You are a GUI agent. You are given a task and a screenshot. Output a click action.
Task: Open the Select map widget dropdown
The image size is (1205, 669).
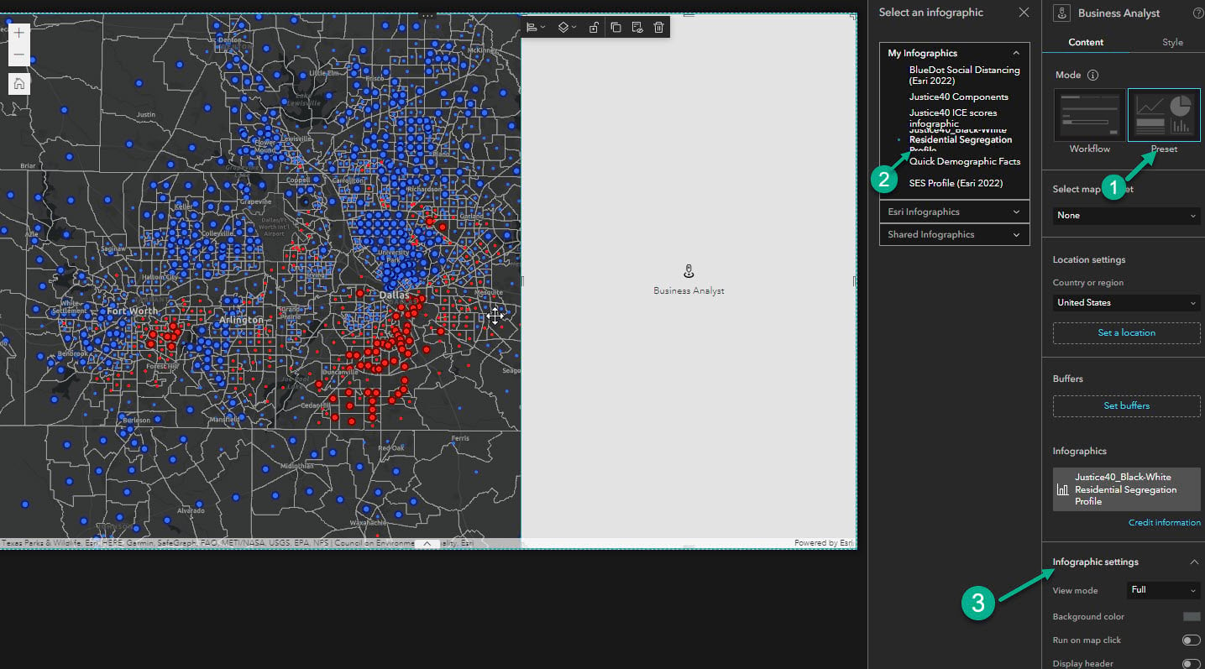1126,216
